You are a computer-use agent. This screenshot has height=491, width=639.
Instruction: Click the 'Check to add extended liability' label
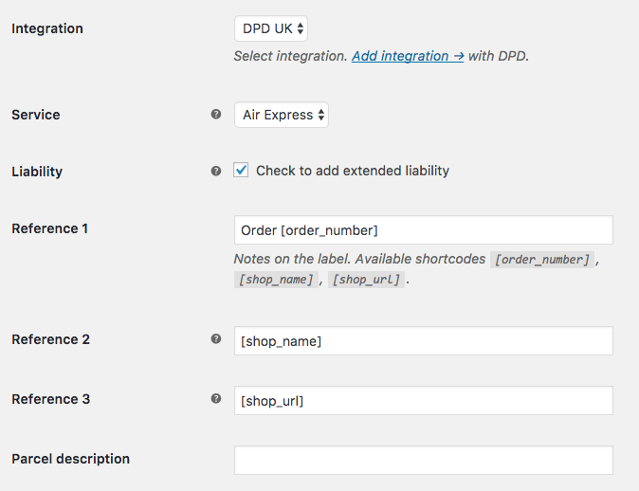point(353,171)
